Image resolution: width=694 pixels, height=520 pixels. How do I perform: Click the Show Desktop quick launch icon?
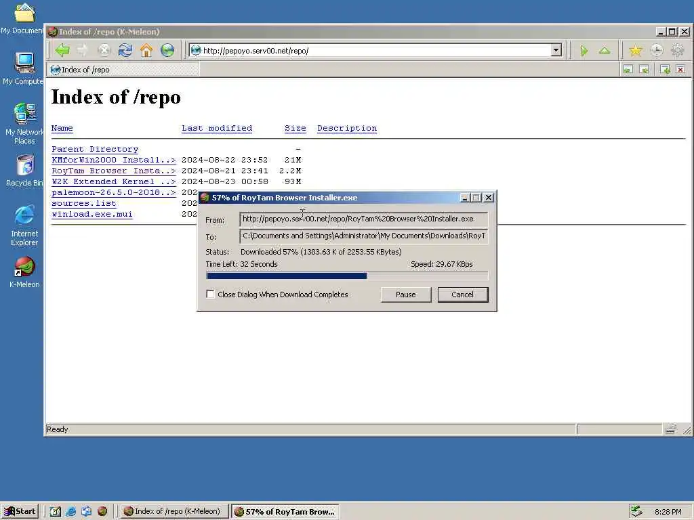point(56,511)
